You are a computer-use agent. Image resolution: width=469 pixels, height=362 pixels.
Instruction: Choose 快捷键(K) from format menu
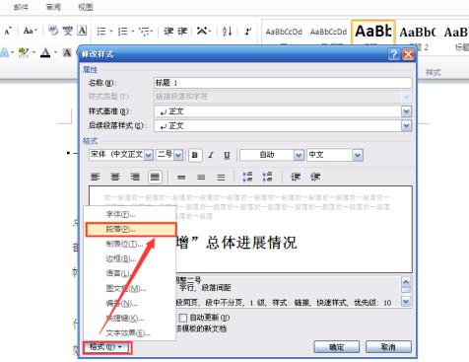(x=130, y=318)
